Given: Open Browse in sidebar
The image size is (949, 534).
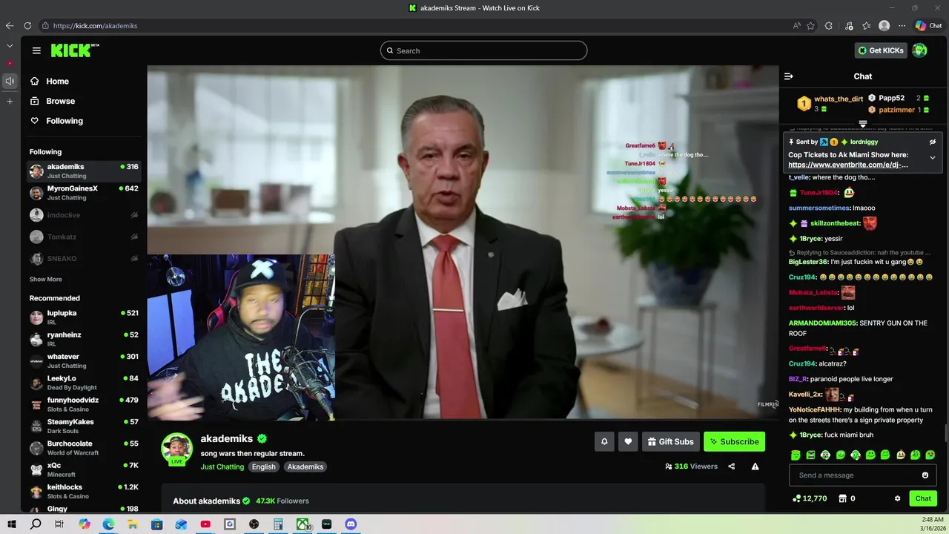Looking at the screenshot, I should [53, 101].
